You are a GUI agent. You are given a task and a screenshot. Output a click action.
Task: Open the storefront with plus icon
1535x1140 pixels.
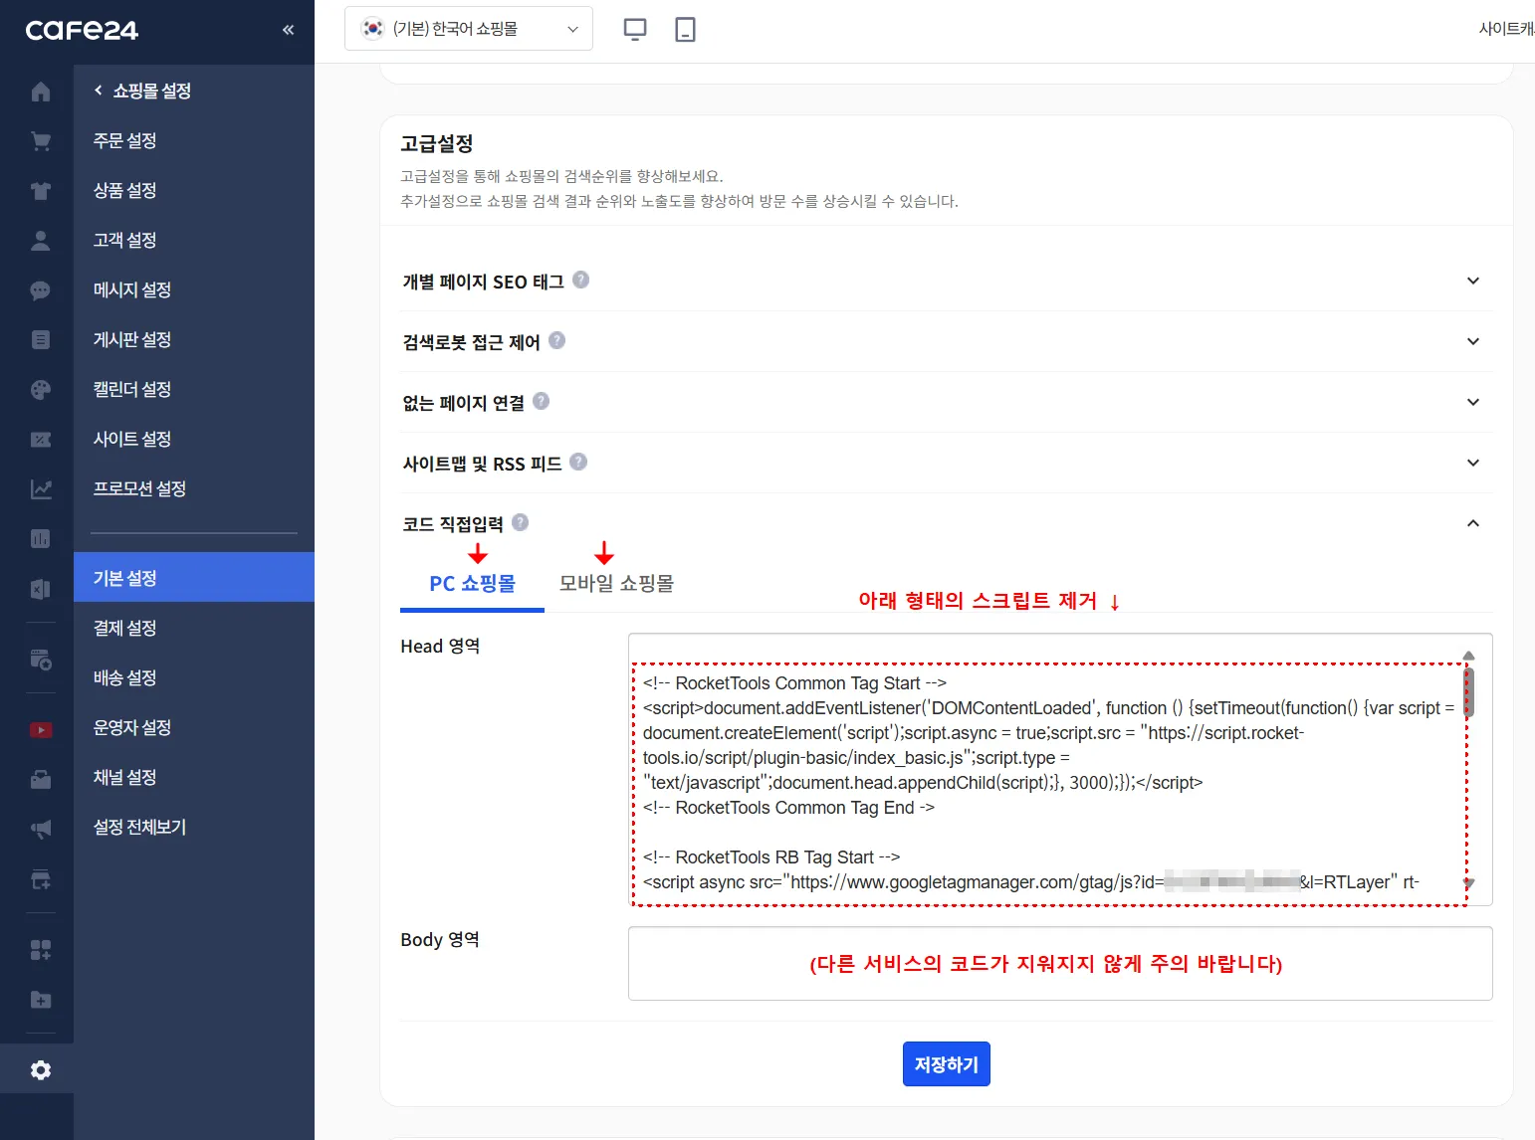coord(41,879)
